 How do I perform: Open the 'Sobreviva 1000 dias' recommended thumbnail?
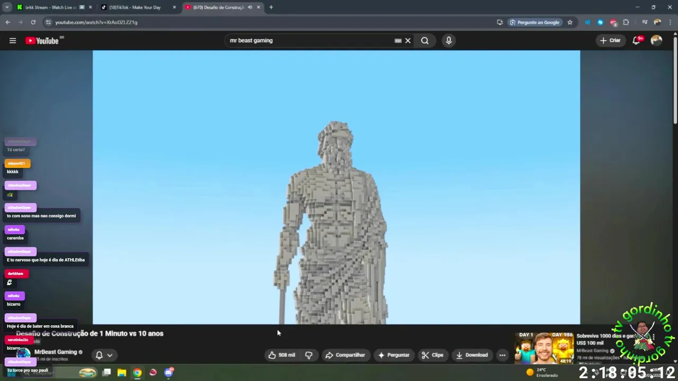point(544,348)
